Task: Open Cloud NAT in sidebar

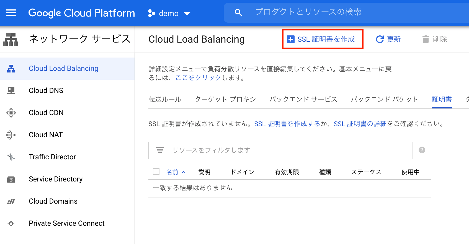Action: pyautogui.click(x=67, y=135)
